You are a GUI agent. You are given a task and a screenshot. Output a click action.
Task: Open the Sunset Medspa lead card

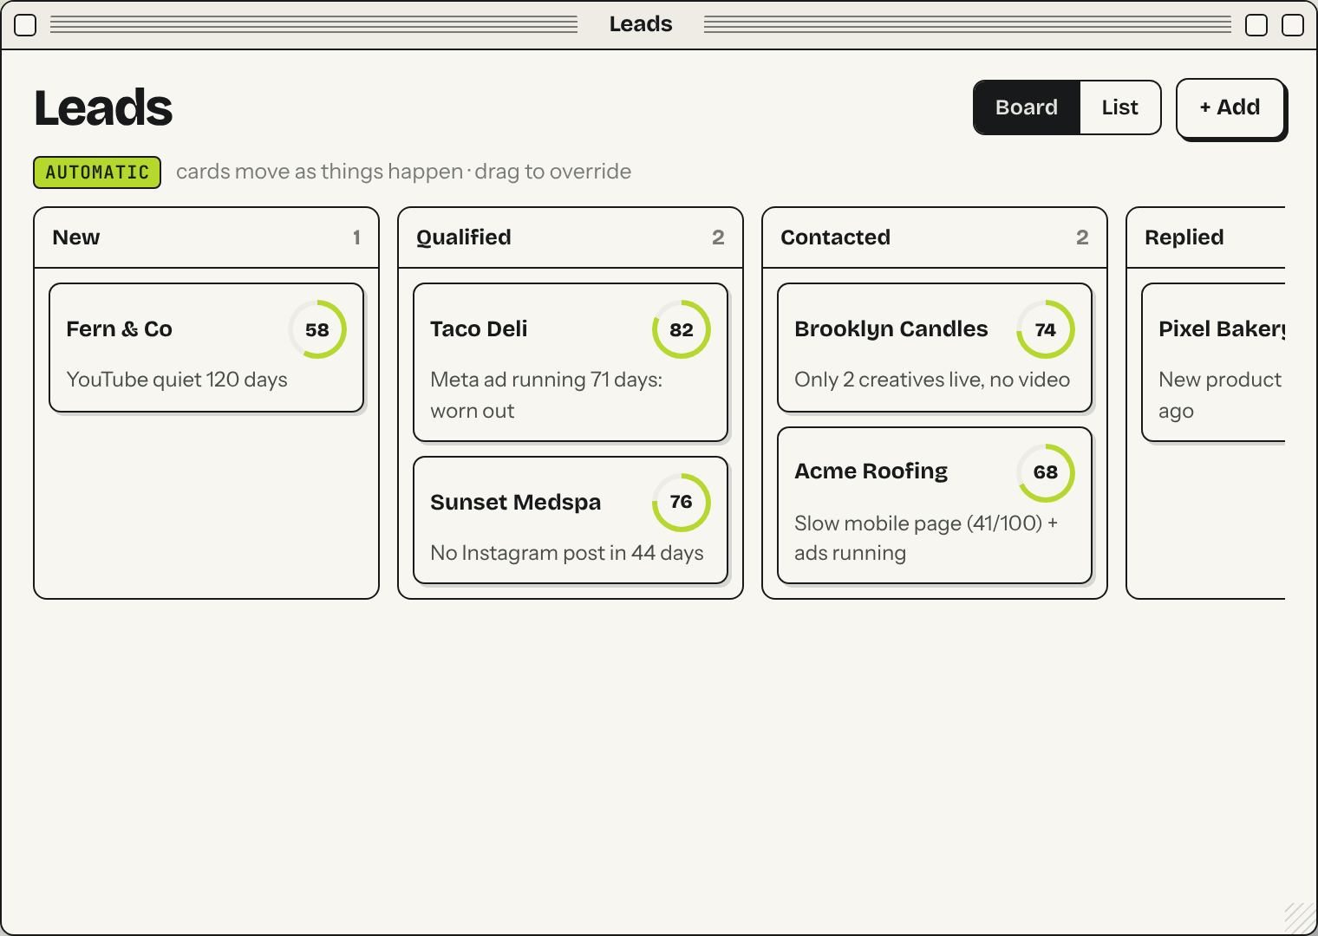pos(571,520)
